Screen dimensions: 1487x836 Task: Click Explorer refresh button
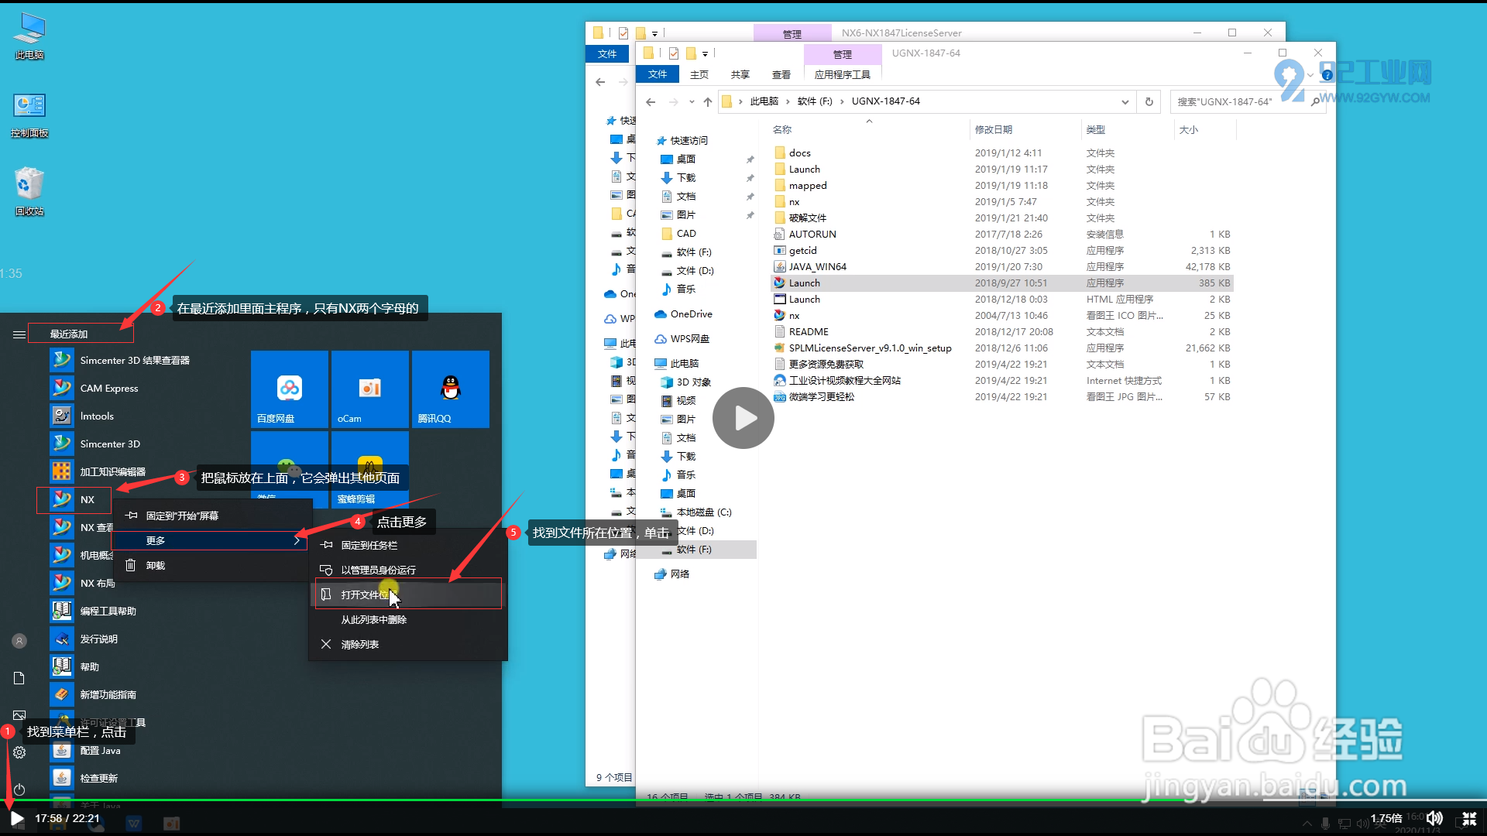pos(1149,101)
